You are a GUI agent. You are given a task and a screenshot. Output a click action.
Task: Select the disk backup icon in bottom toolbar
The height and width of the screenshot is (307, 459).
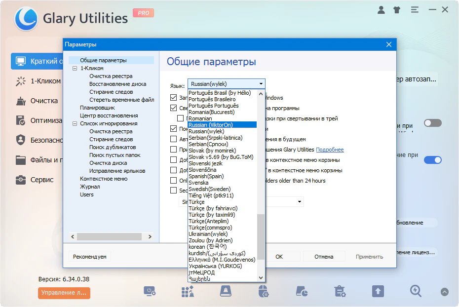(225, 292)
